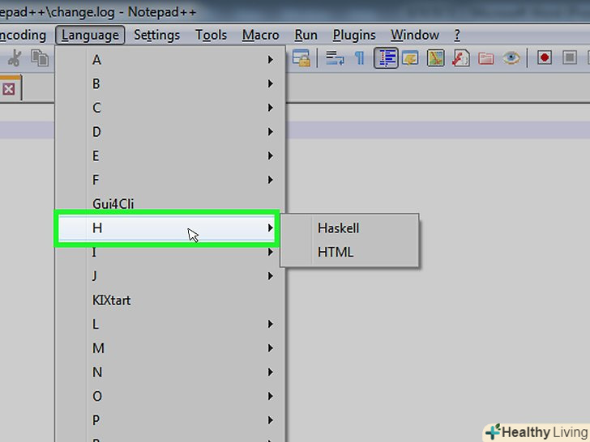Open the Macro menu
The width and height of the screenshot is (590, 442).
pyautogui.click(x=260, y=35)
